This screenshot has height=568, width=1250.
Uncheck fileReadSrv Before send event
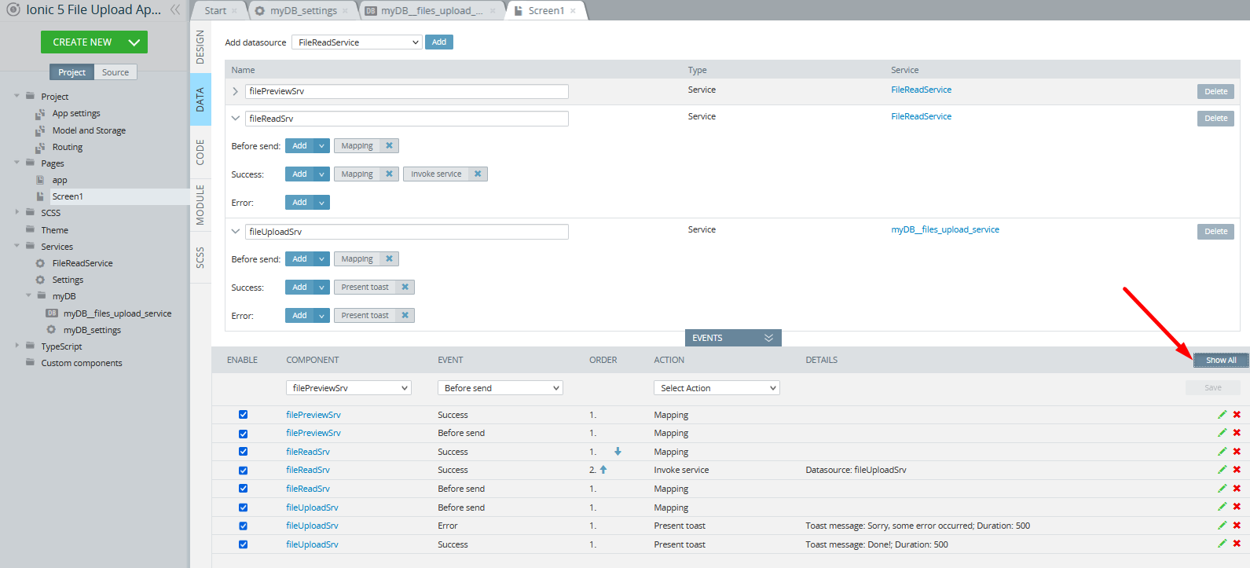(243, 489)
